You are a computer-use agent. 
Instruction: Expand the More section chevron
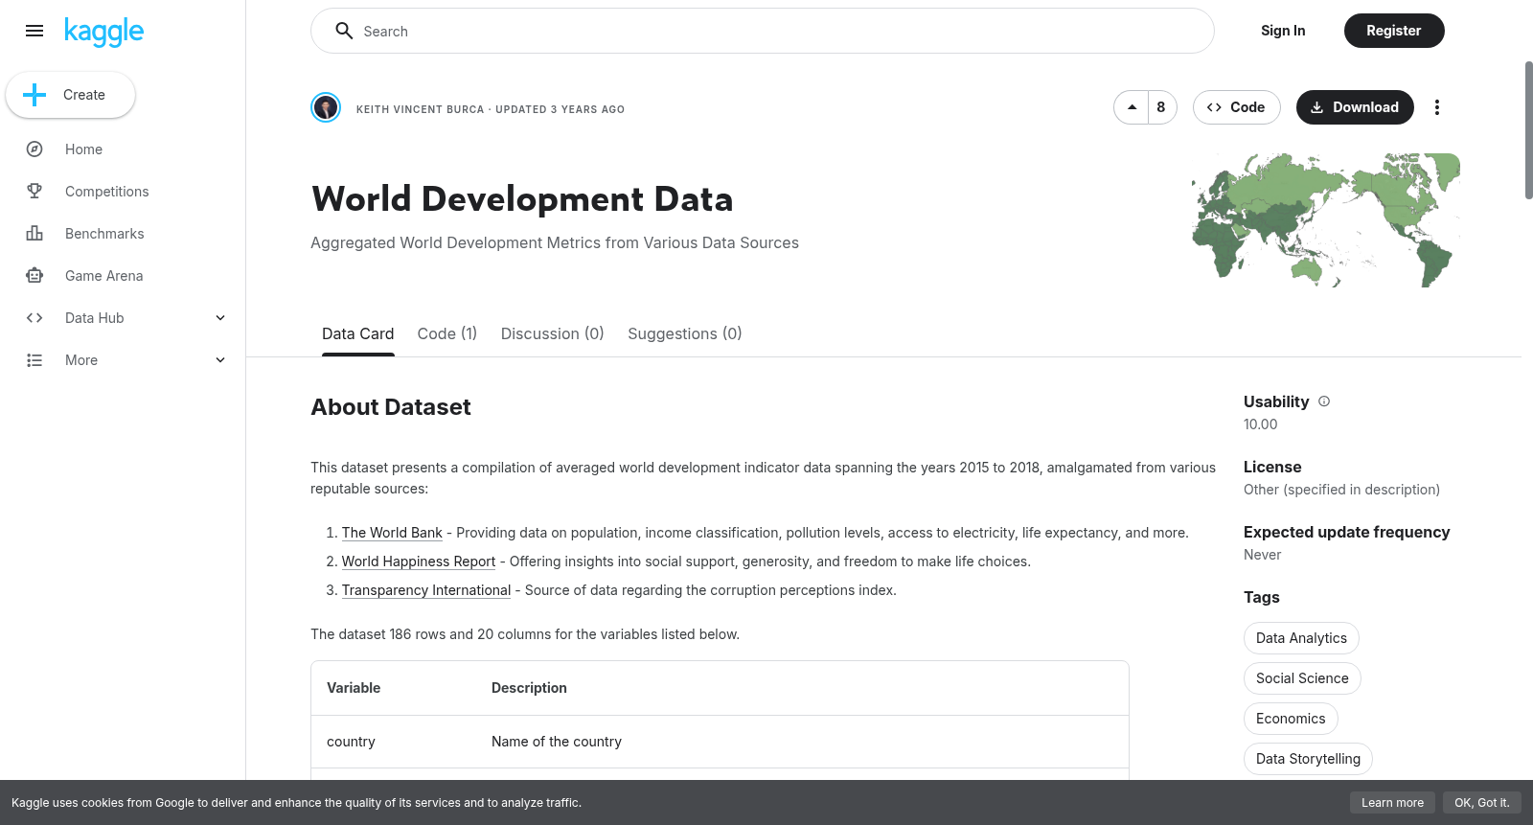pyautogui.click(x=220, y=360)
